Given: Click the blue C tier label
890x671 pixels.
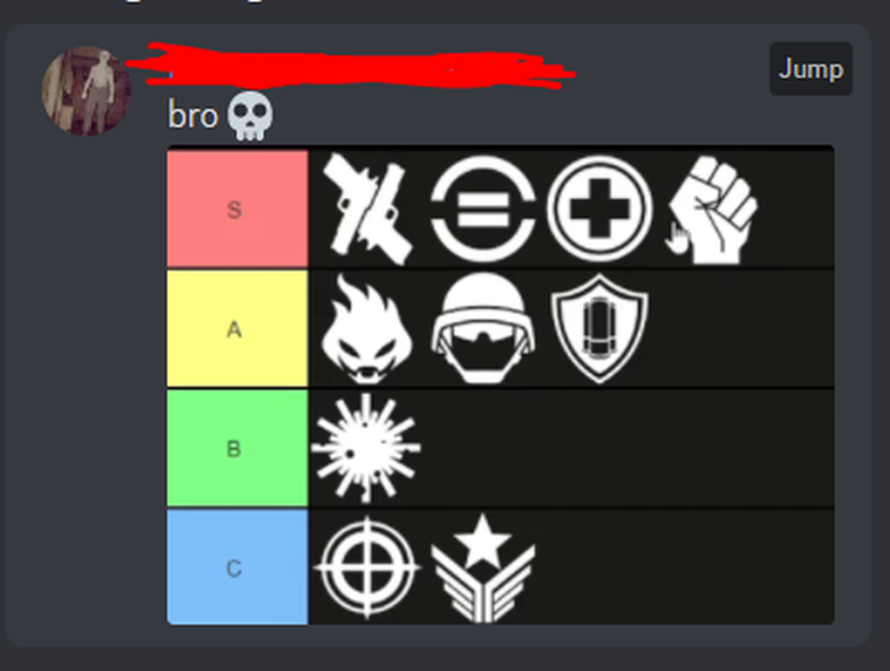Looking at the screenshot, I should click(x=238, y=567).
